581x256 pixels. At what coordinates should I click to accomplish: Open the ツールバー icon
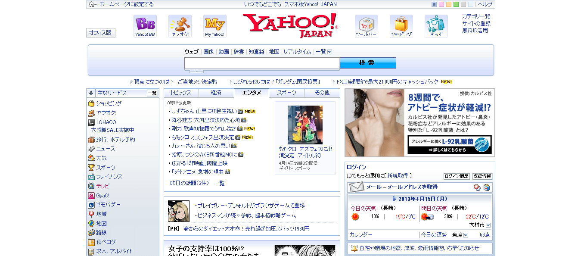[367, 26]
